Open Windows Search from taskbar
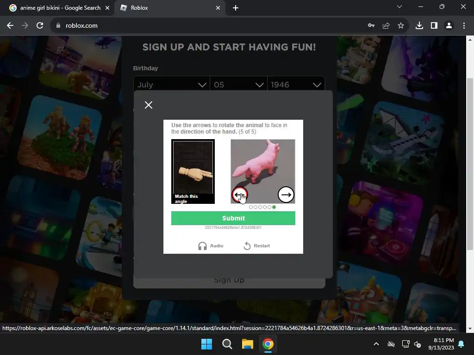The height and width of the screenshot is (355, 474). (227, 344)
